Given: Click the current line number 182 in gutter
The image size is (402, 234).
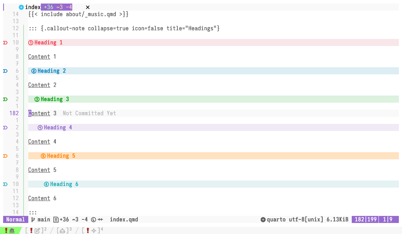Looking at the screenshot, I should click(x=14, y=113).
